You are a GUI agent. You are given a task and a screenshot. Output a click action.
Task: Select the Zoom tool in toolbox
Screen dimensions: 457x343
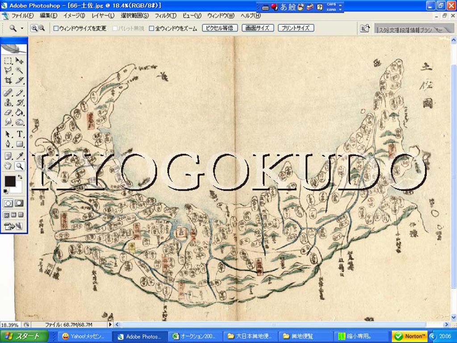19,166
